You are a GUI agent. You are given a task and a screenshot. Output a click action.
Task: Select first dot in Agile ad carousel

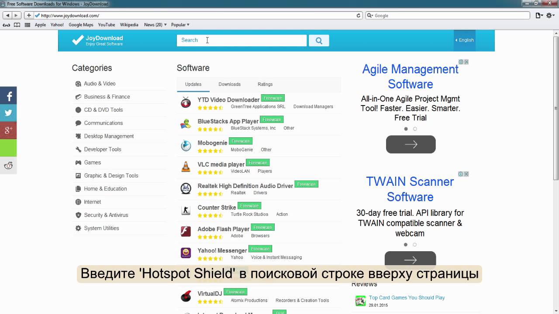406,129
